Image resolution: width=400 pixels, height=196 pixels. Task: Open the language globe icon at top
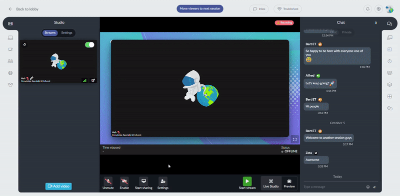(378, 9)
